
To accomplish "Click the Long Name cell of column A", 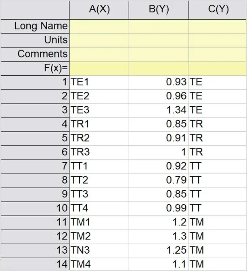I will point(99,27).
